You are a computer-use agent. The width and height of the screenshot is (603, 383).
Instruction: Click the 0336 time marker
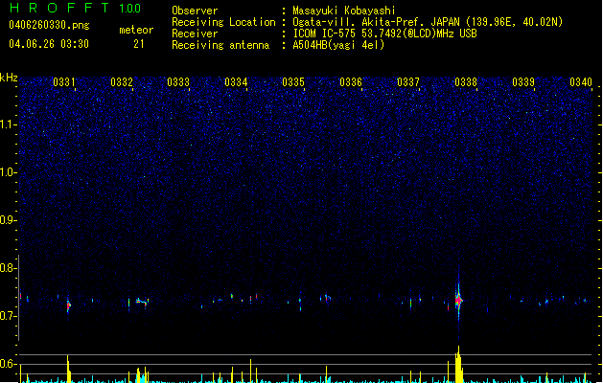tap(351, 82)
